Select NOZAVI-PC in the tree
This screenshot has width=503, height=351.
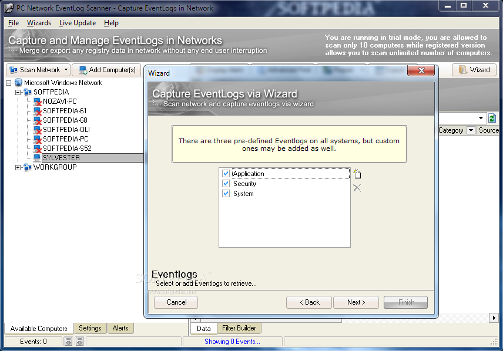tap(60, 102)
